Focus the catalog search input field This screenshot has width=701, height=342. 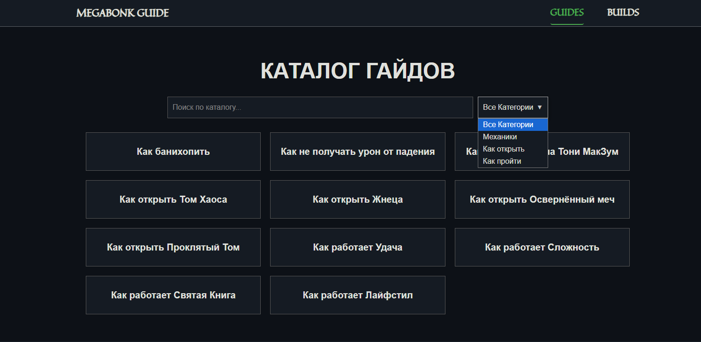pyautogui.click(x=320, y=107)
